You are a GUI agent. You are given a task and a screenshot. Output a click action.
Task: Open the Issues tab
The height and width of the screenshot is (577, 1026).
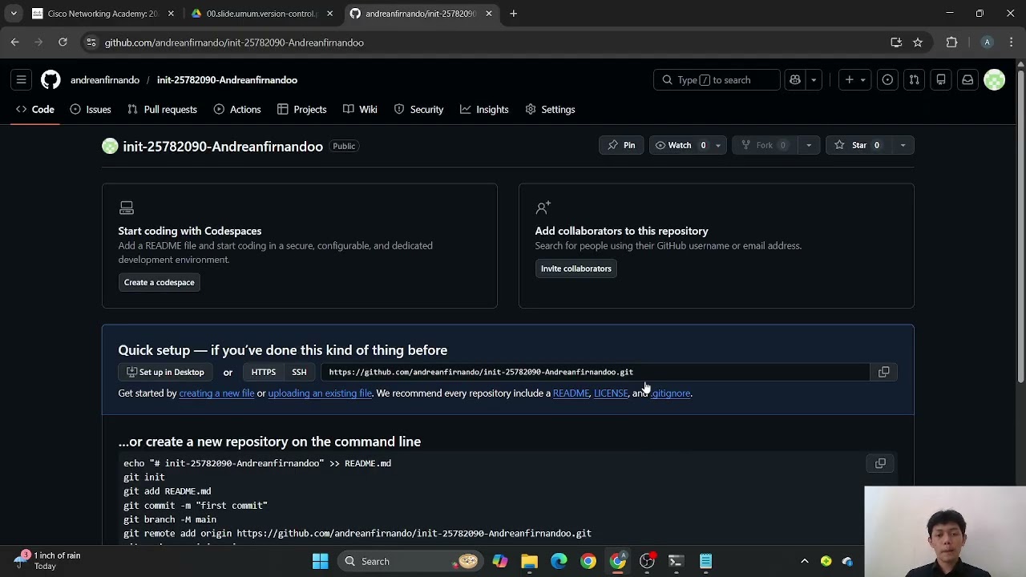point(91,110)
